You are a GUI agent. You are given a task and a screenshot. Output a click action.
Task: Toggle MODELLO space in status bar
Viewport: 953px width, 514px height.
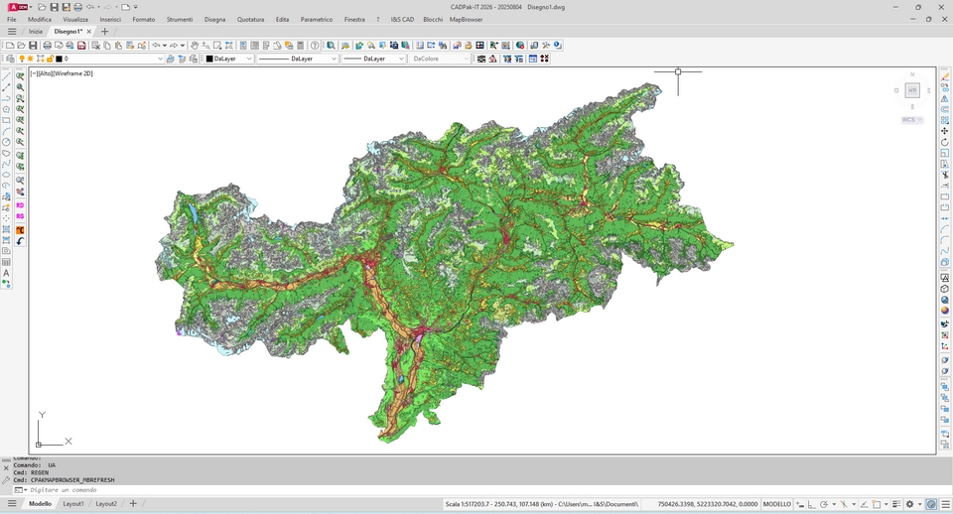click(x=776, y=504)
